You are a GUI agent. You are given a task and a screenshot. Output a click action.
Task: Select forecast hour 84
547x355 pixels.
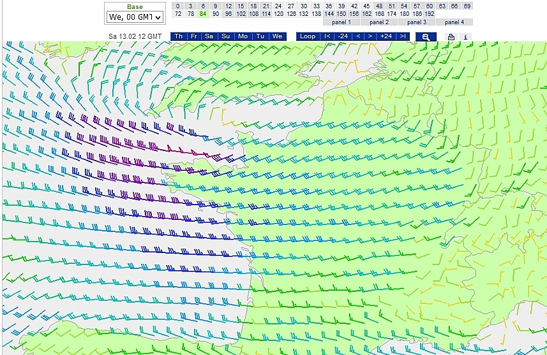click(x=203, y=13)
